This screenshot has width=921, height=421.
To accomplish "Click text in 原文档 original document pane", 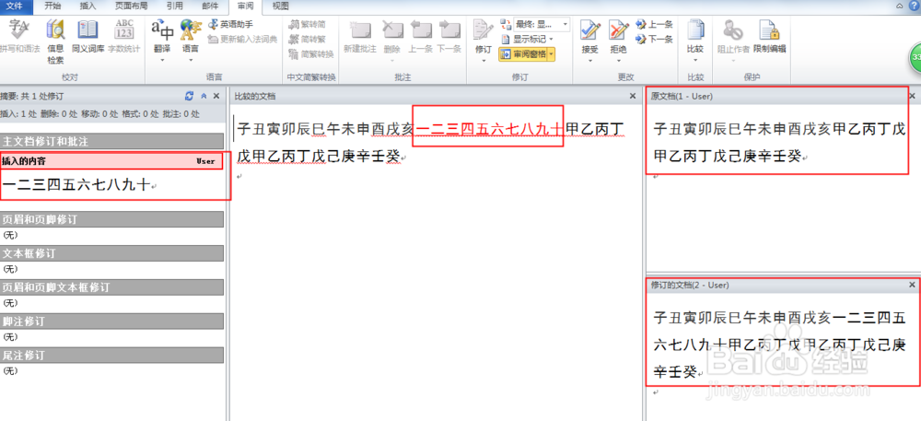I will click(779, 143).
